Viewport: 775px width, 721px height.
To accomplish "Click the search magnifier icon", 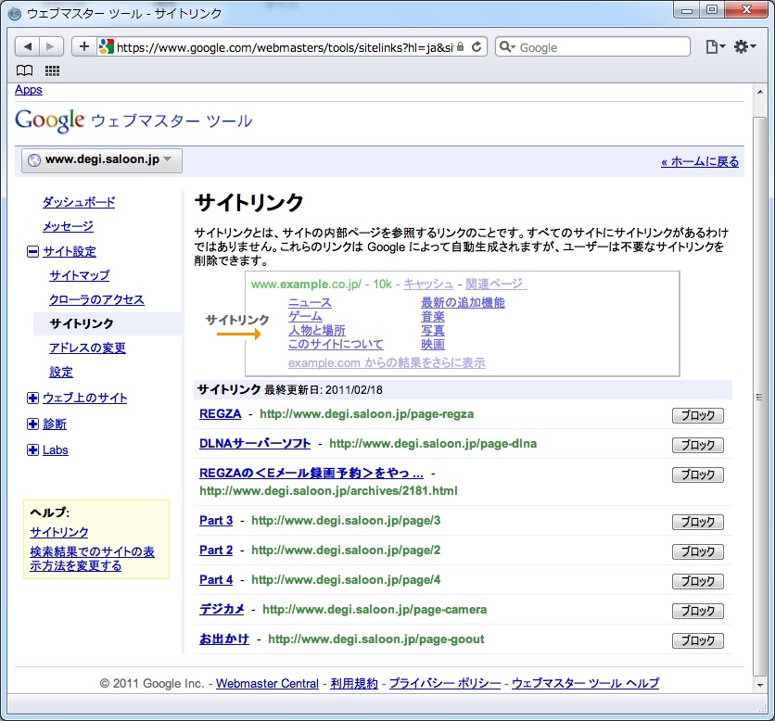I will pos(506,47).
